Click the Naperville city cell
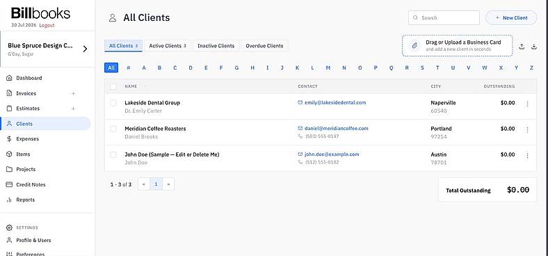Screen dimensions: 548x256 tap(443, 103)
